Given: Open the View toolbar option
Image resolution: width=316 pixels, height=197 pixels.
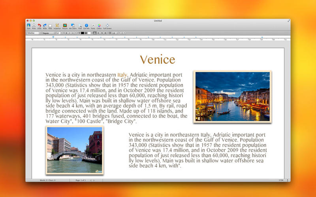Looking at the screenshot, I should point(50,26).
